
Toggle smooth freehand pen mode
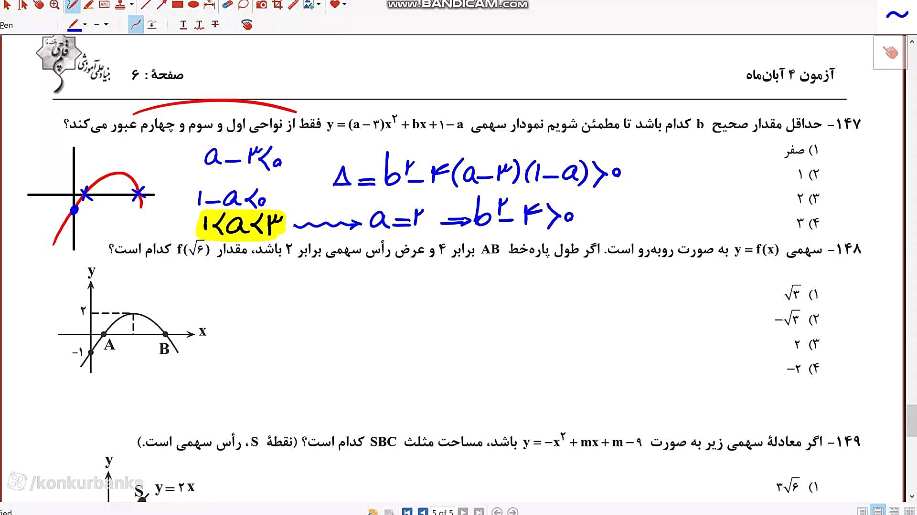tap(136, 24)
